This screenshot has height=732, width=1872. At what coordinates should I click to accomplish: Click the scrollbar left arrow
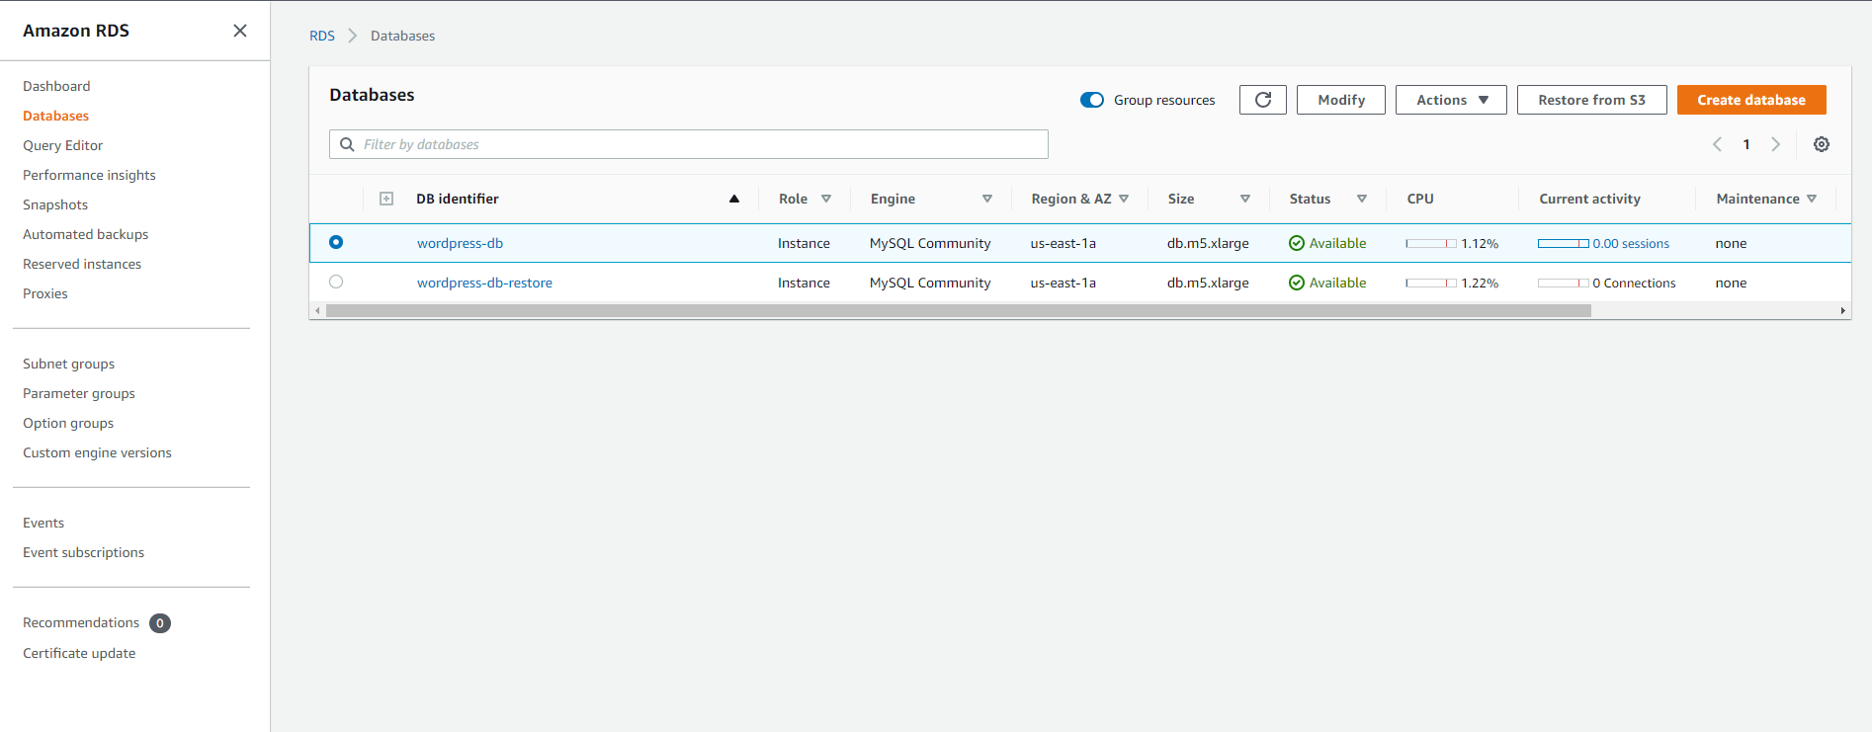coord(317,310)
